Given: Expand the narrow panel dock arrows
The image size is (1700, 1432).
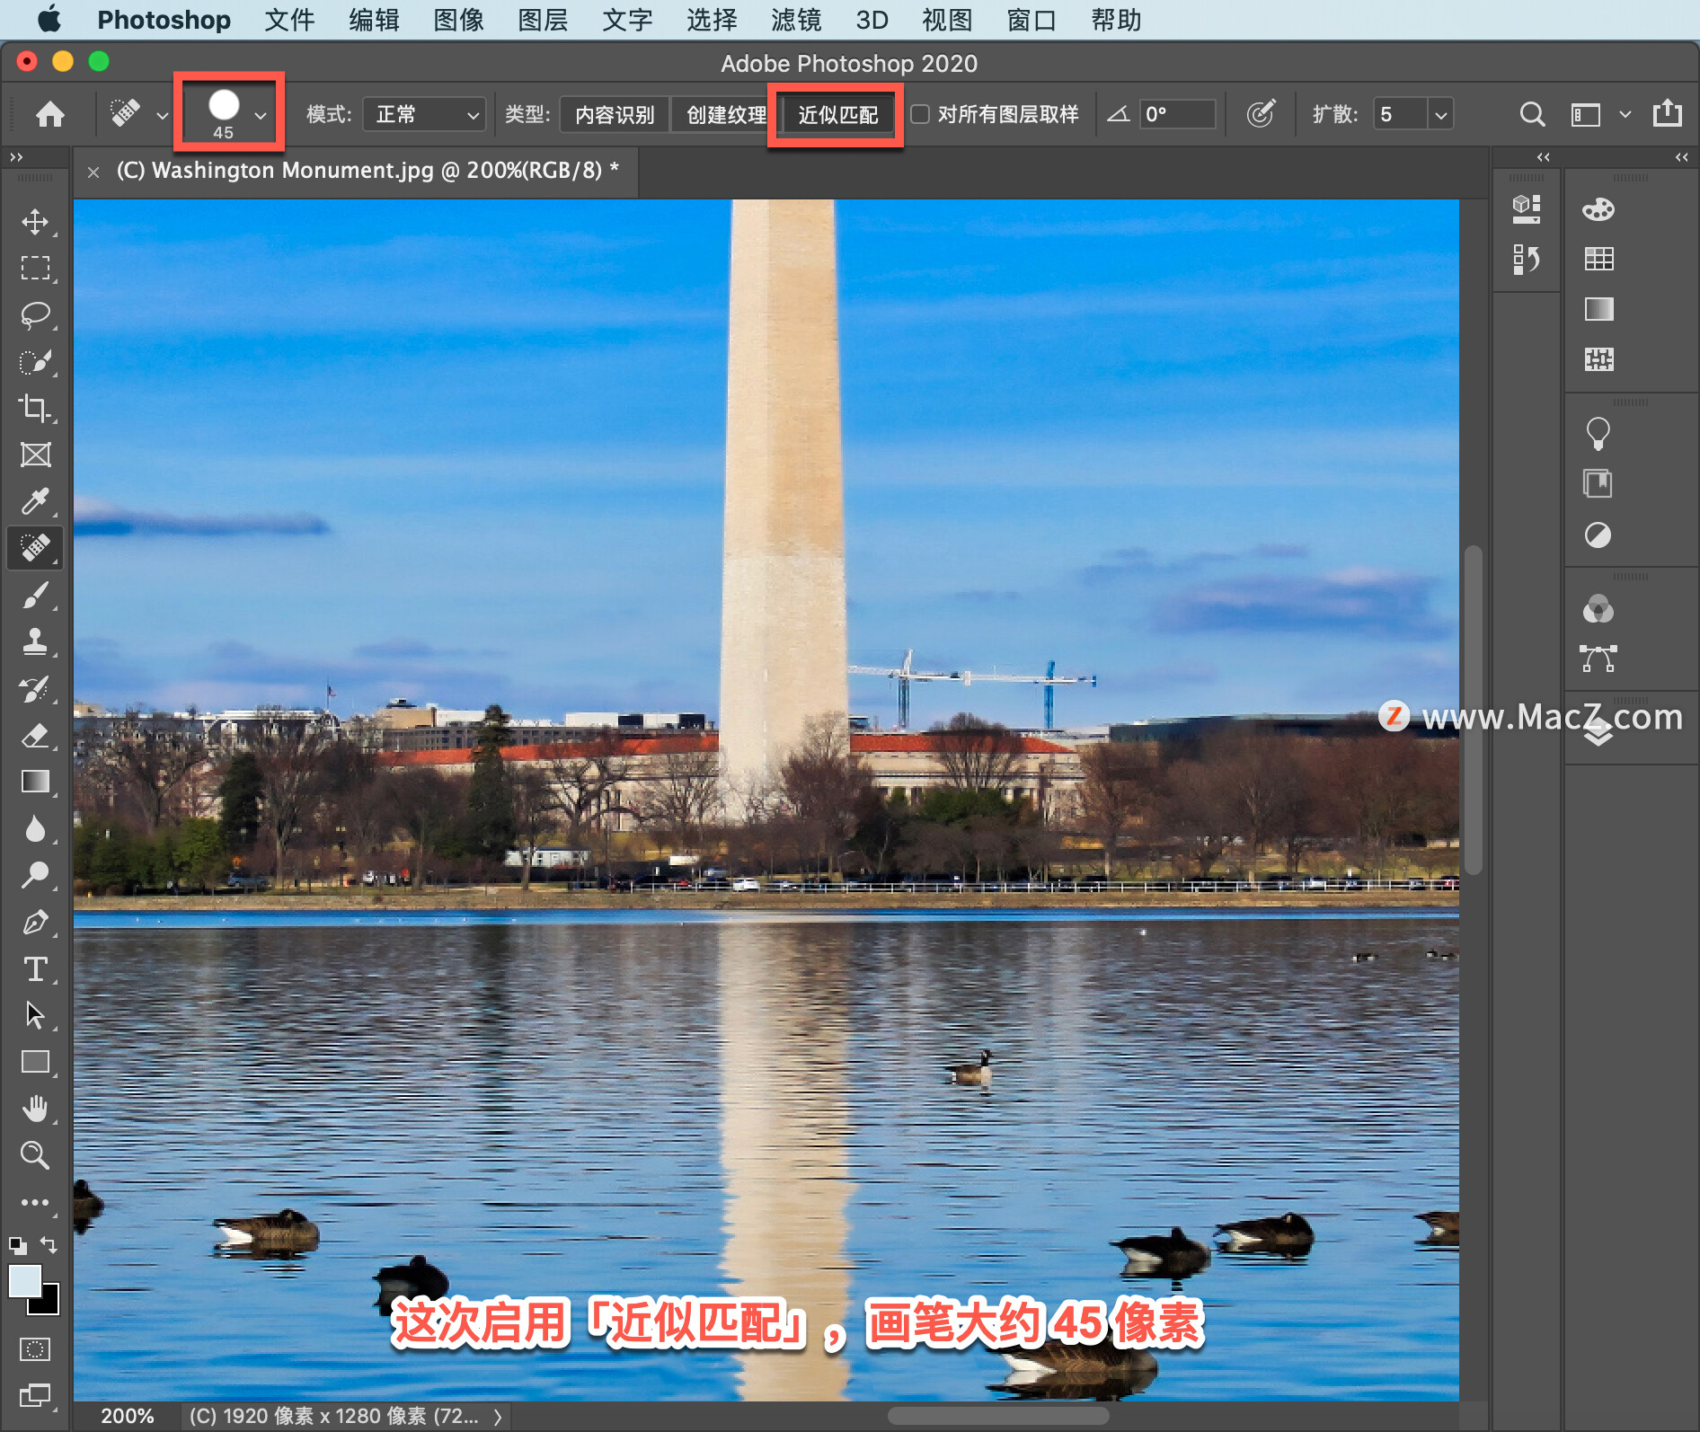Looking at the screenshot, I should click(x=1543, y=157).
